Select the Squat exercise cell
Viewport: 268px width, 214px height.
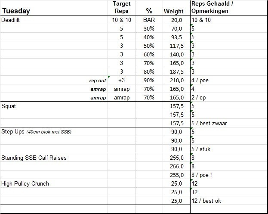click(9, 106)
